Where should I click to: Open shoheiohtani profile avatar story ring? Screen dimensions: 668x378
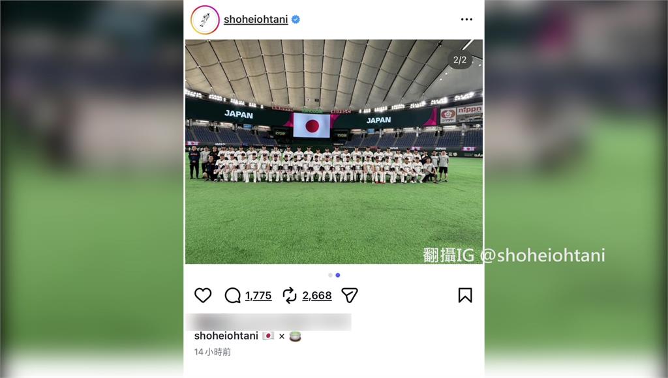click(205, 20)
